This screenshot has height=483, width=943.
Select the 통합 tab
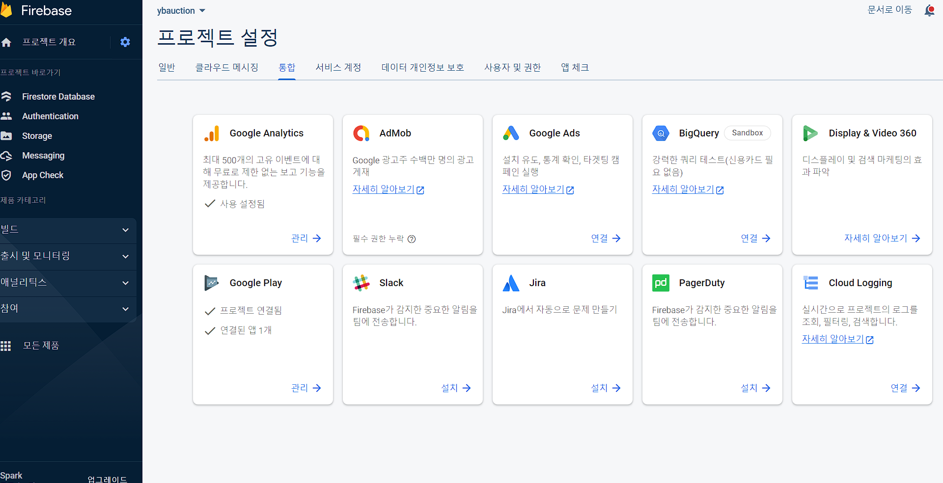tap(287, 67)
